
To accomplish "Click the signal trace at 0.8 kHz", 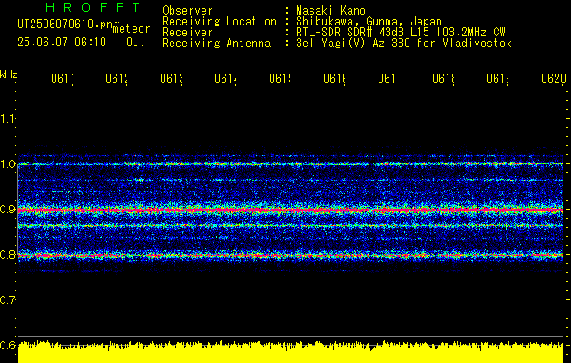I will tap(290, 255).
